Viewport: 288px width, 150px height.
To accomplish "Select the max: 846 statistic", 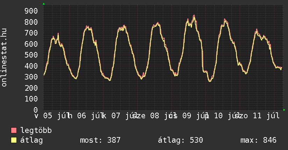I will coord(258,140).
